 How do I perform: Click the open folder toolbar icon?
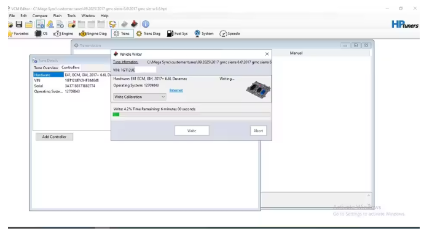(29, 25)
